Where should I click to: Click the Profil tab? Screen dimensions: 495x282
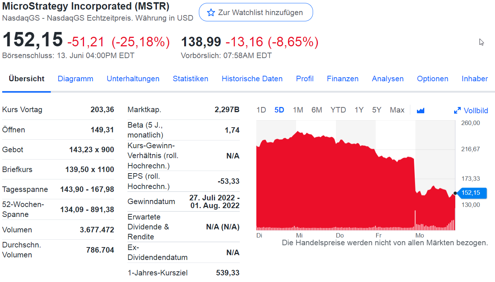[x=305, y=79]
